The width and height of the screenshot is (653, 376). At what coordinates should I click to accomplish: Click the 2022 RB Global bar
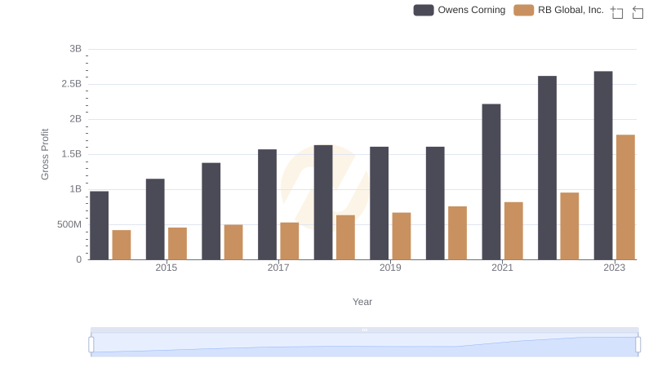click(x=570, y=226)
